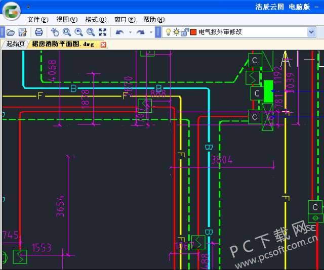The image size is (324, 270).
Task: Select the Pan hand tool
Action: click(55, 32)
